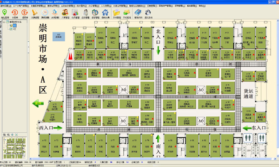This screenshot has width=279, height=167.
Task: Click the zoom-out magnifier above minimap
Action: [x=8, y=135]
